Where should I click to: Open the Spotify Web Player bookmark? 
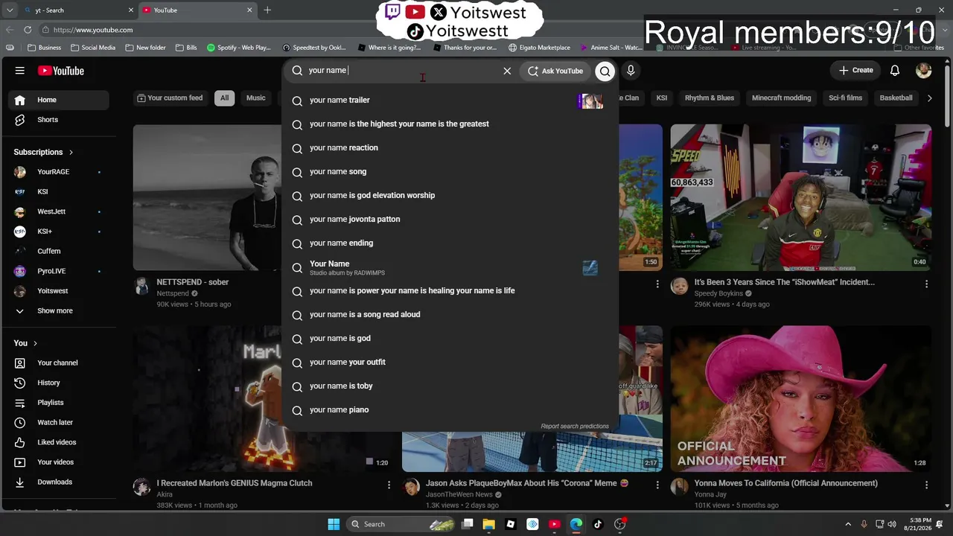coord(239,48)
